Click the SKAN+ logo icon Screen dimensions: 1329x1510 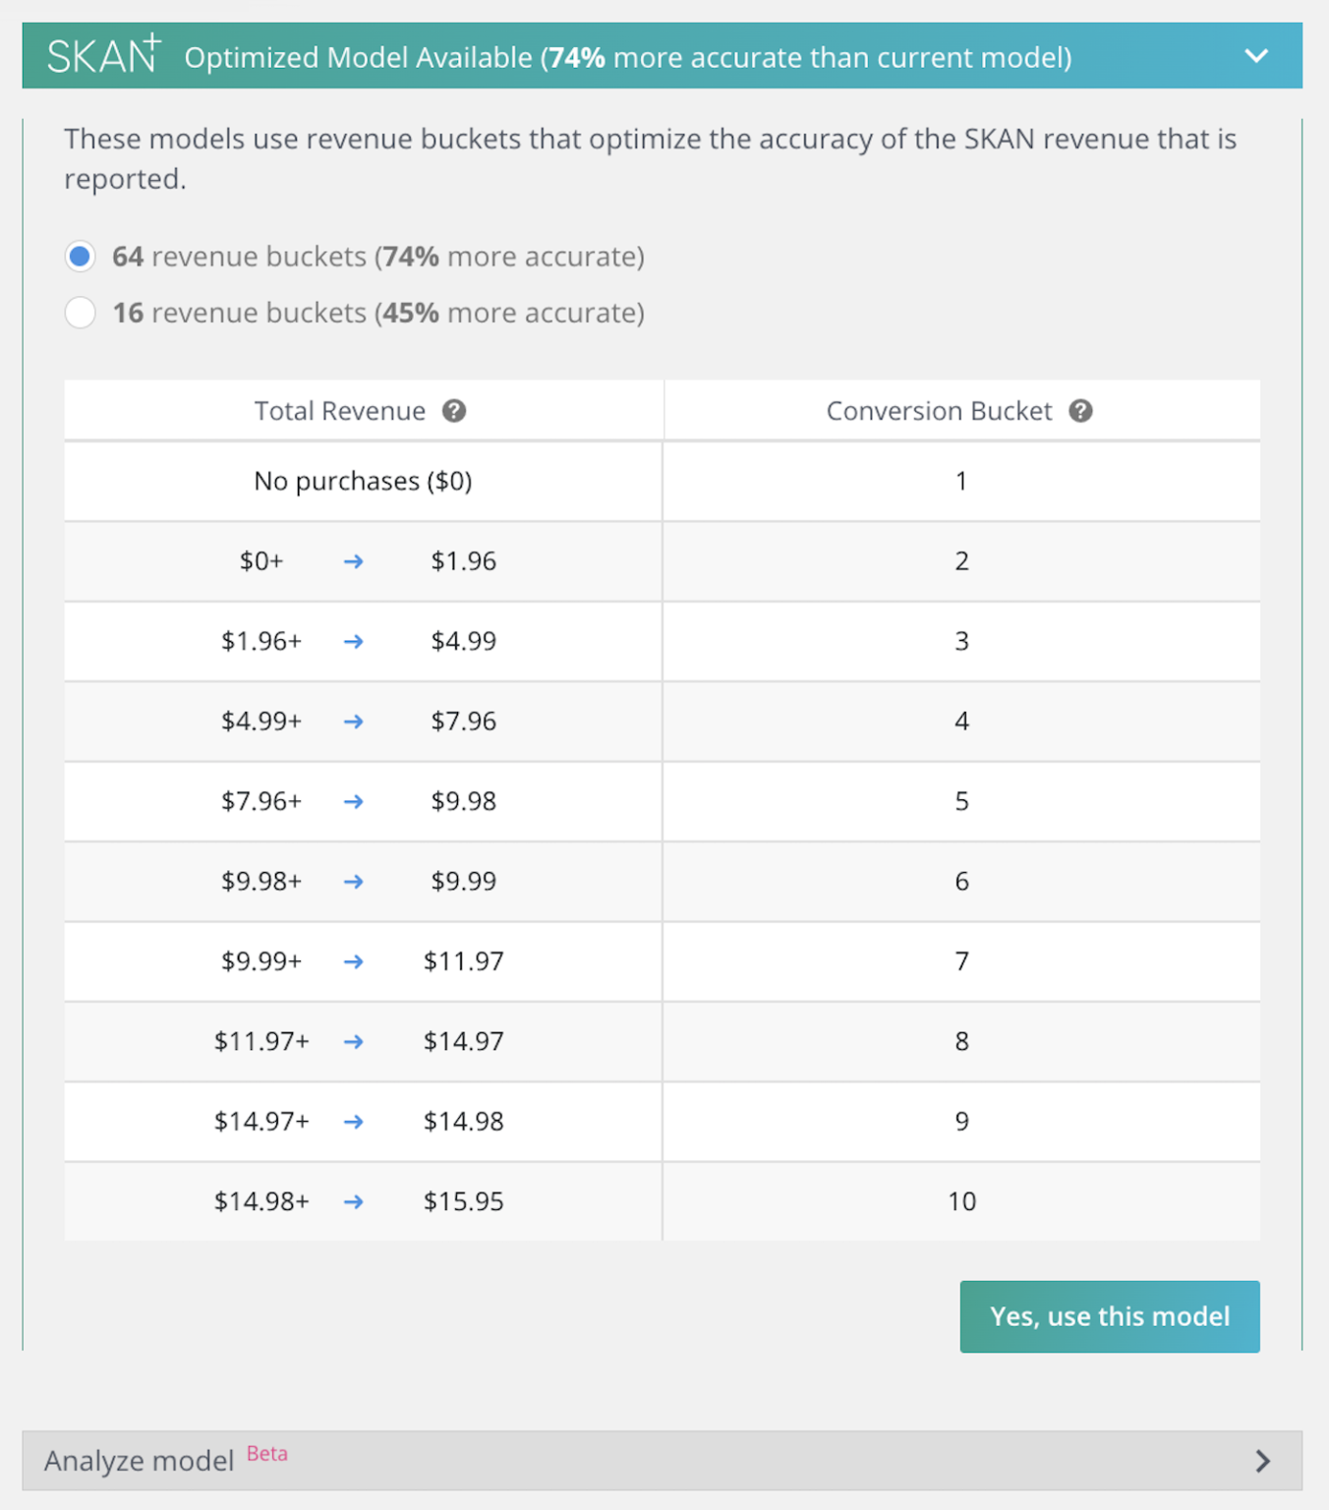[102, 54]
